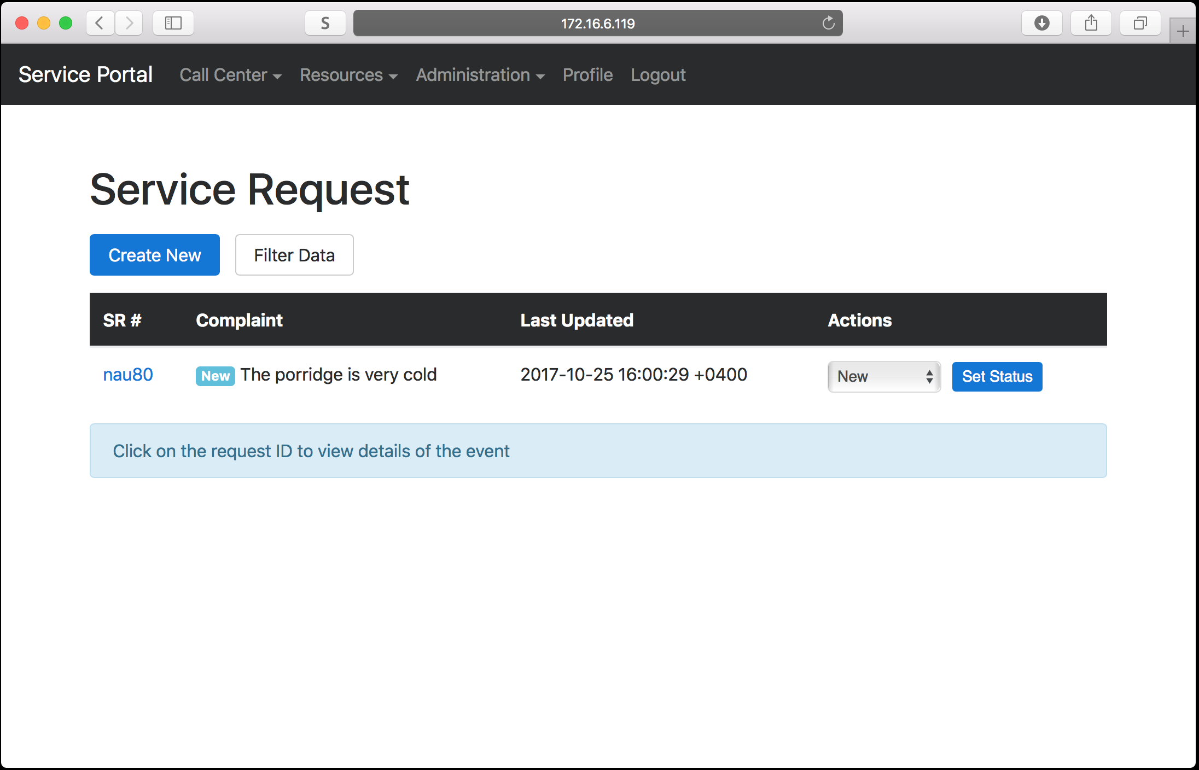Expand the Call Center menu
Viewport: 1199px width, 770px height.
(230, 75)
